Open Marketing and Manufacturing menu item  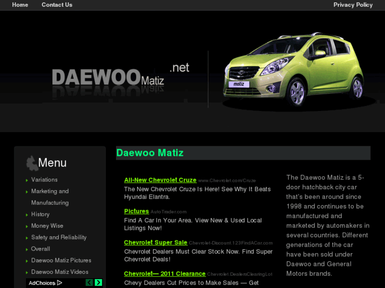coord(50,197)
